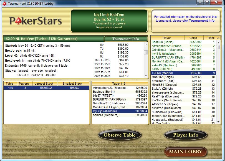
Task: Select orquidea71 (bar) in ranking list
Action: [x=183, y=81]
